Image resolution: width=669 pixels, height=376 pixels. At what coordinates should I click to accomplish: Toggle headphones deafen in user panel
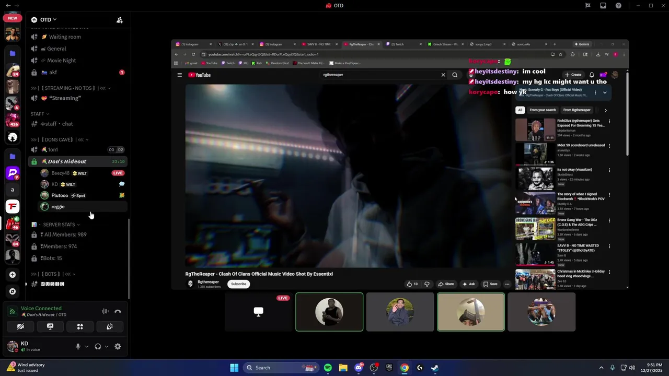pyautogui.click(x=98, y=346)
